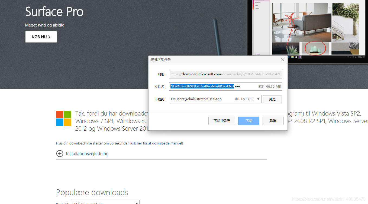
Task: Expand Installationsvejledning plus icon
Action: [60, 154]
